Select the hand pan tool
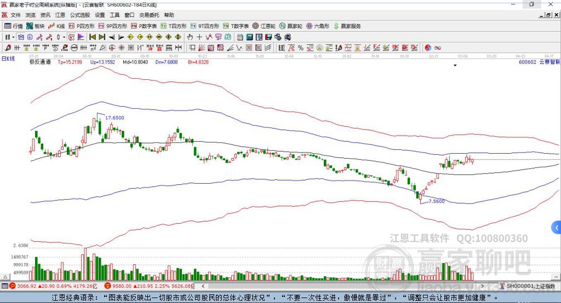 (190, 37)
